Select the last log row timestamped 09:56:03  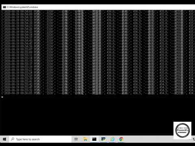click(98, 93)
